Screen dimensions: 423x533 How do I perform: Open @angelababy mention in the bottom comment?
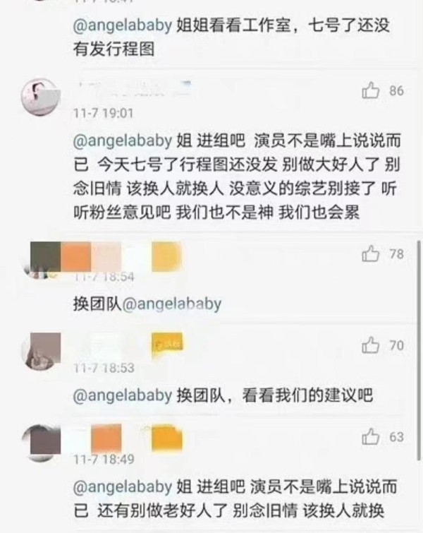(x=123, y=487)
